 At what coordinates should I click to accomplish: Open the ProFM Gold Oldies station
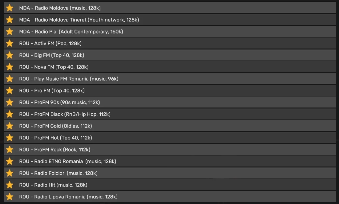(x=55, y=126)
